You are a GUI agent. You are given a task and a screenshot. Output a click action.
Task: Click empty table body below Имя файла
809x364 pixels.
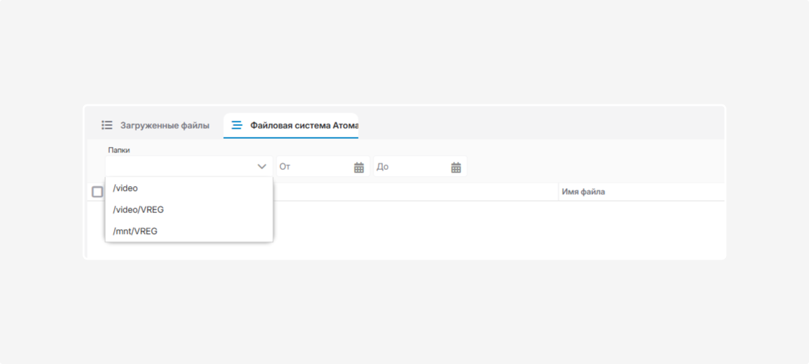640,229
